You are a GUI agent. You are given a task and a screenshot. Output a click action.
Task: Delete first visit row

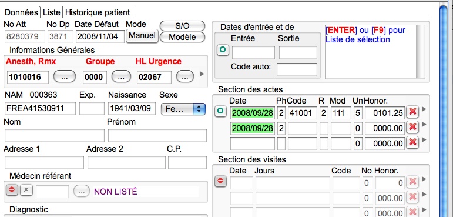pos(412,182)
